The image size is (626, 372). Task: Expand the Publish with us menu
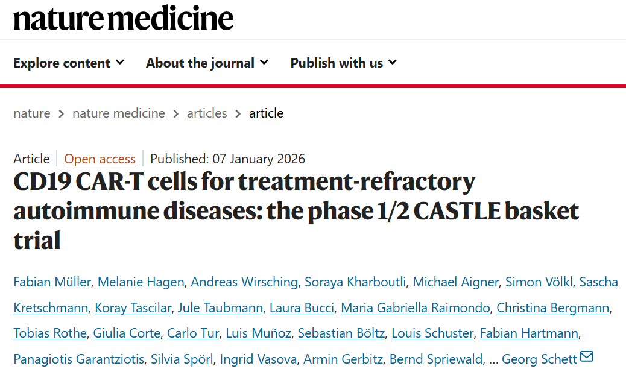[x=343, y=63]
